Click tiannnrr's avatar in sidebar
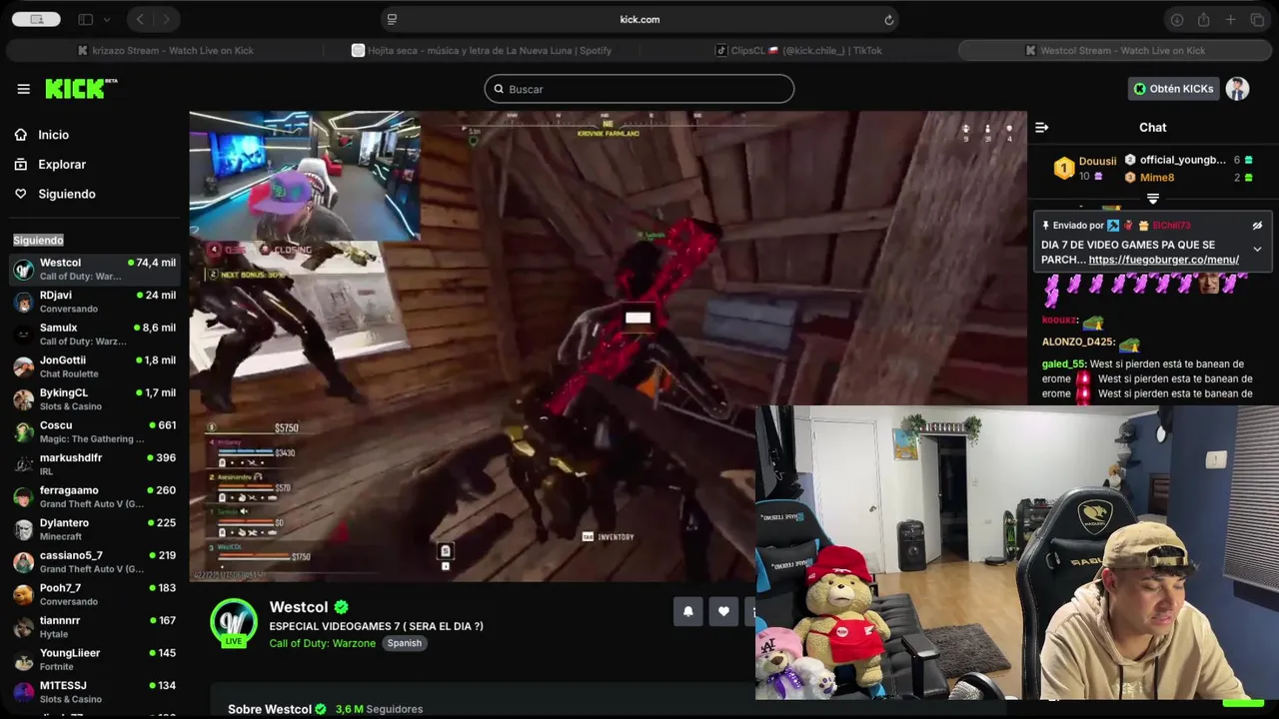The width and height of the screenshot is (1279, 719). pyautogui.click(x=23, y=627)
